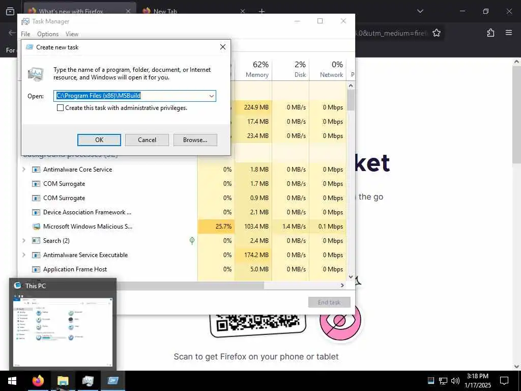
Task: Open the Action Center notifications icon
Action: [x=504, y=381]
